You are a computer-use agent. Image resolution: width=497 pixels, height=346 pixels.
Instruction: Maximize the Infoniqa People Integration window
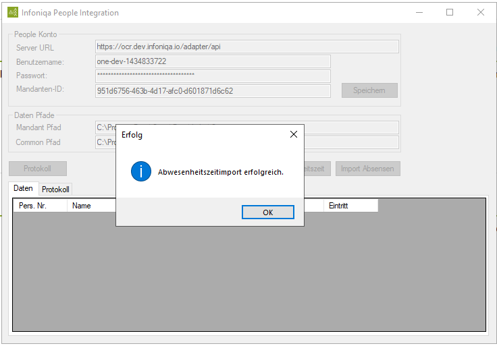450,12
